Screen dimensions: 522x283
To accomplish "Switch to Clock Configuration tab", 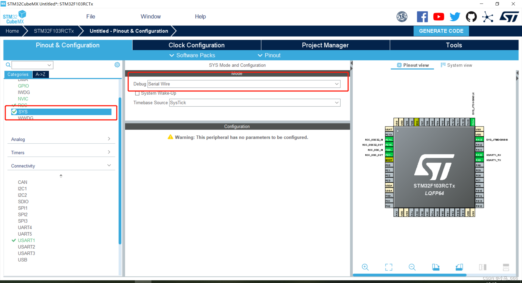I will click(197, 45).
